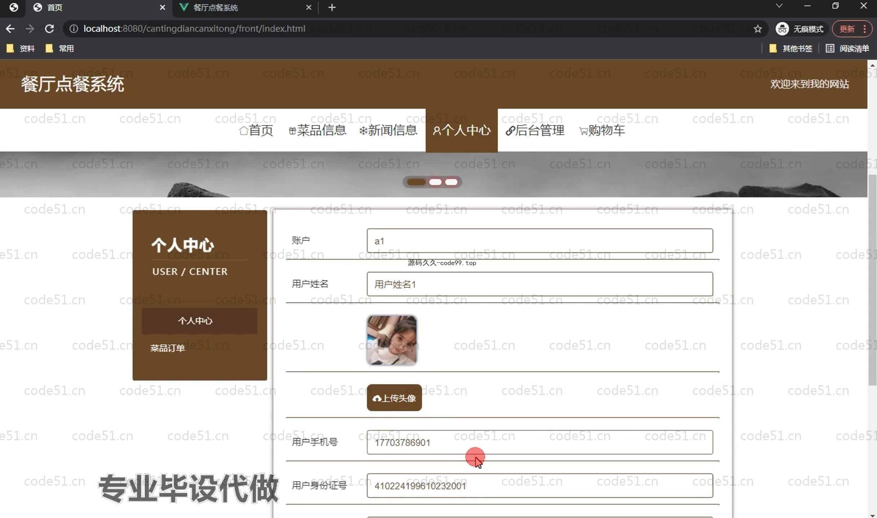
Task: View site information icon in address bar
Action: pos(74,29)
